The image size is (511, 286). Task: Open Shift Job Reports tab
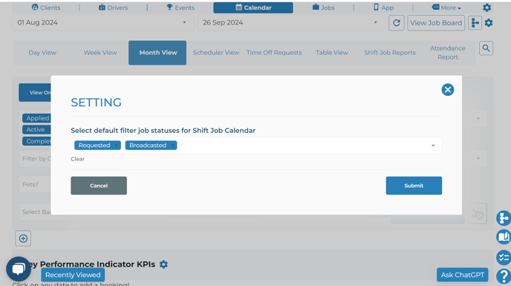coord(390,53)
